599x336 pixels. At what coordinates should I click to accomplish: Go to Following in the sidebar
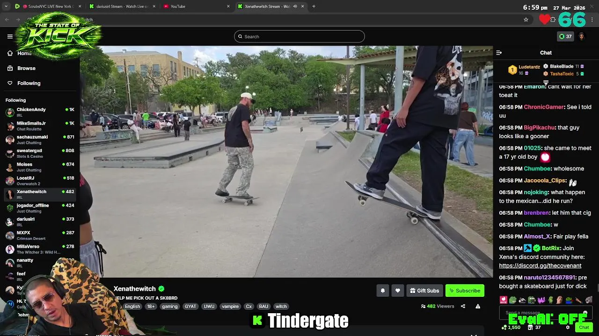point(29,83)
